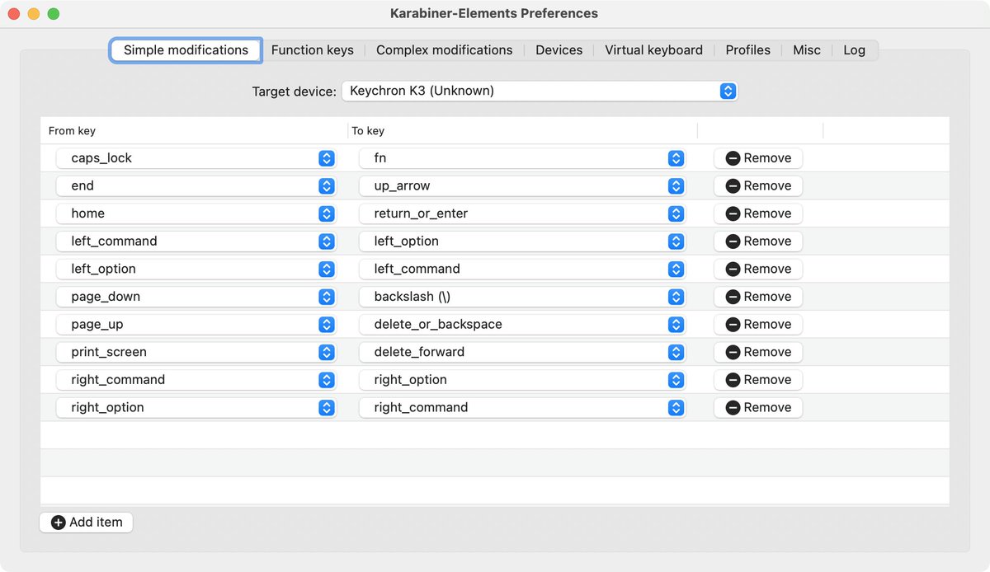Image resolution: width=990 pixels, height=572 pixels.
Task: Open the home from-key dropdown
Action: point(196,213)
